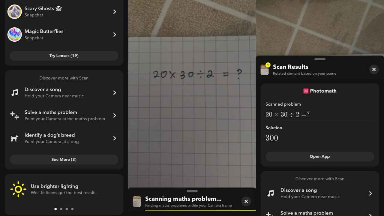The image size is (384, 216).
Task: Tap 'Scanning maths problem...' title
Action: (x=183, y=199)
